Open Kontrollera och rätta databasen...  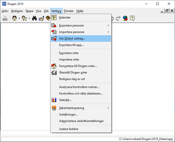click(x=81, y=93)
